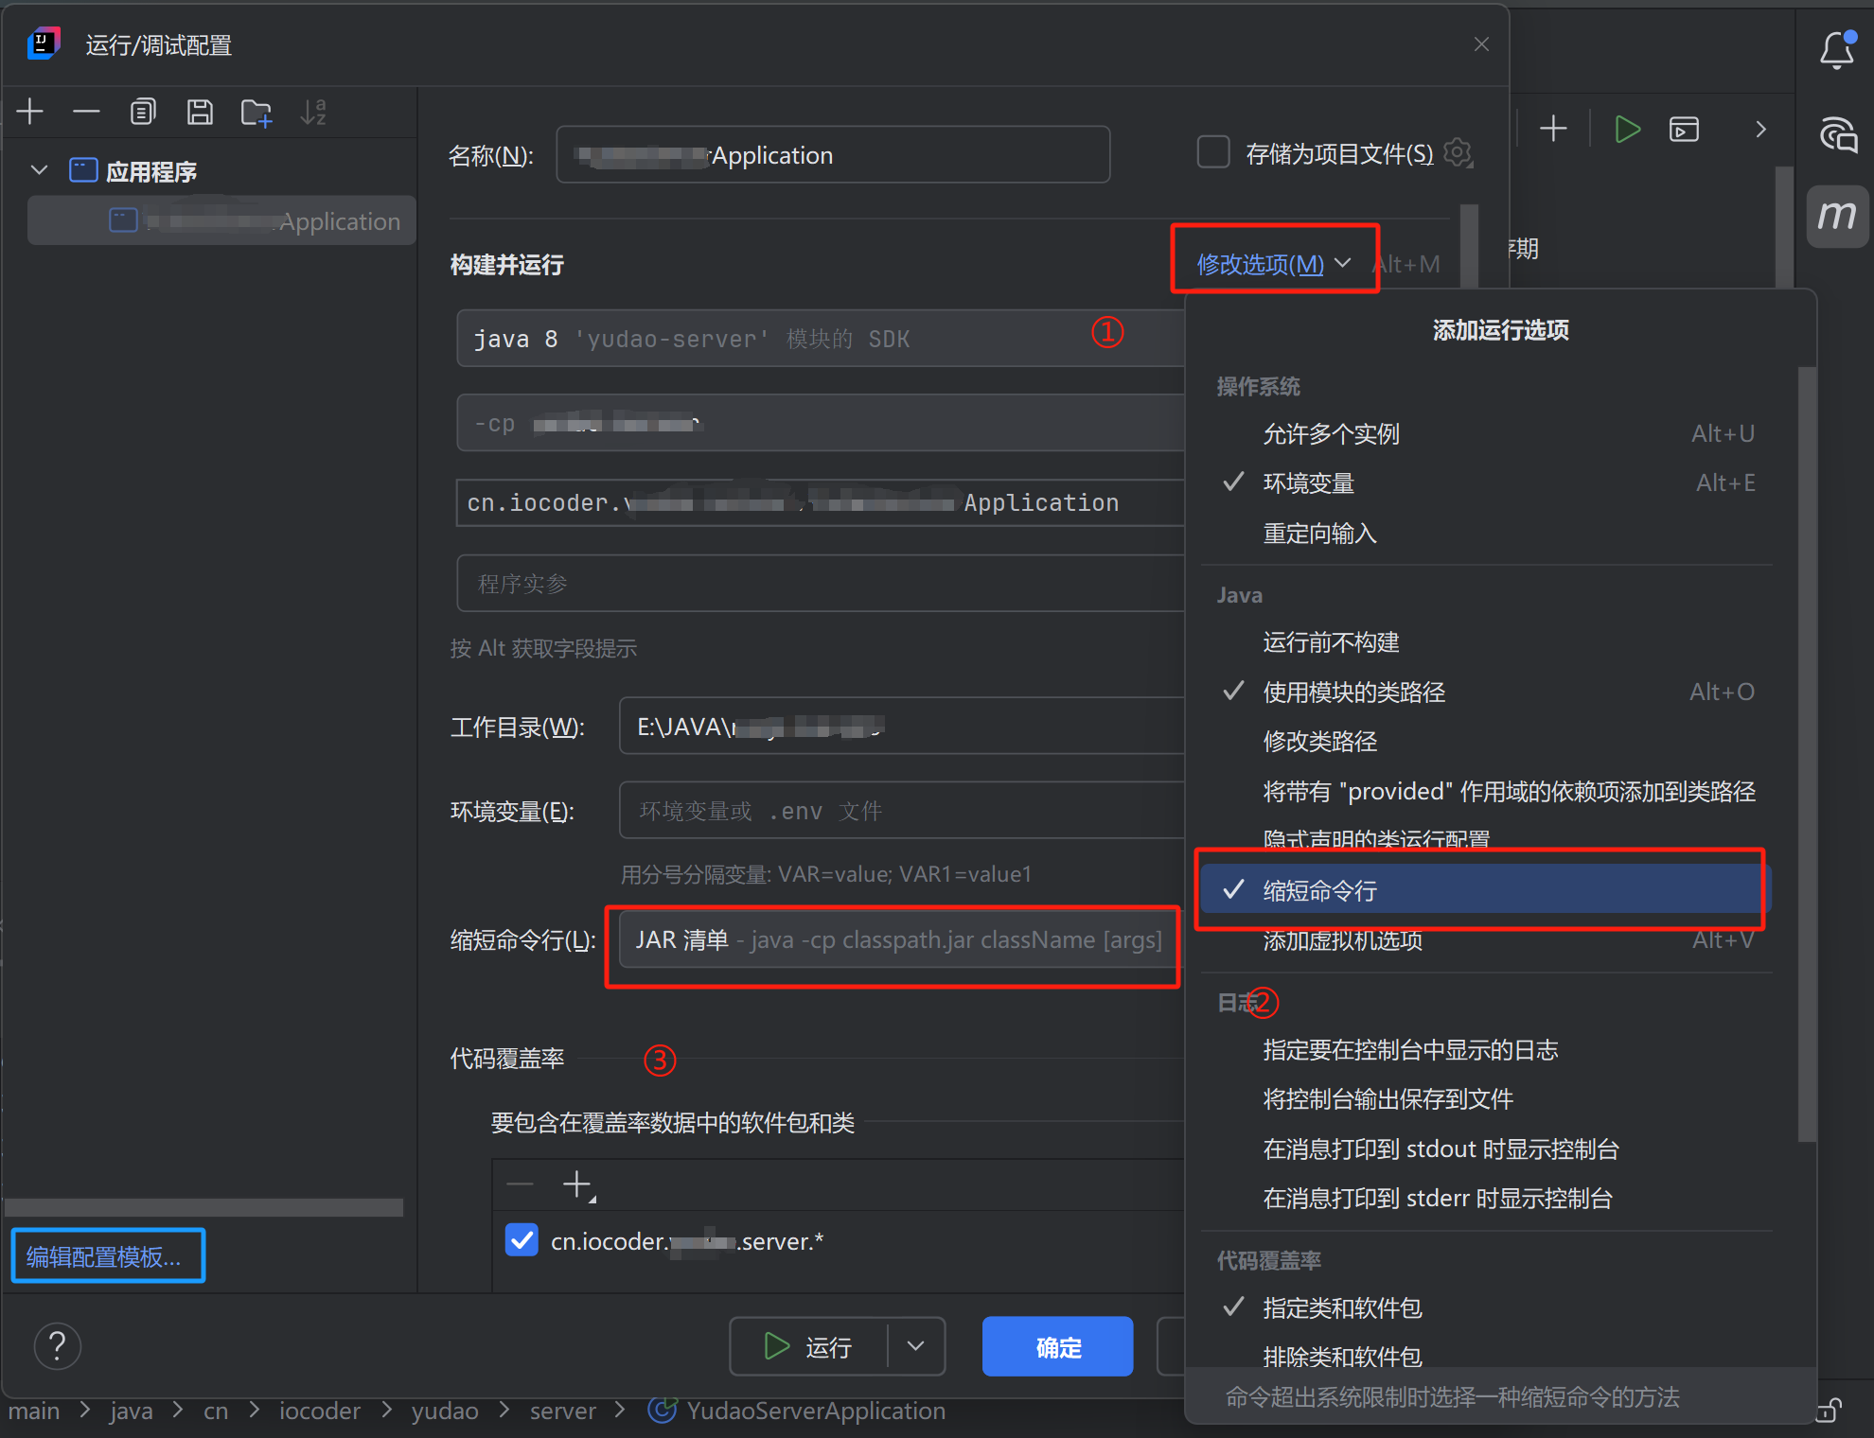
Task: Click the remove configuration minus icon
Action: click(x=86, y=112)
